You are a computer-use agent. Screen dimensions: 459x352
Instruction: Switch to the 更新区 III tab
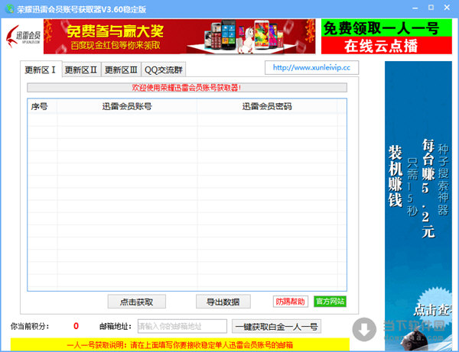(x=121, y=70)
